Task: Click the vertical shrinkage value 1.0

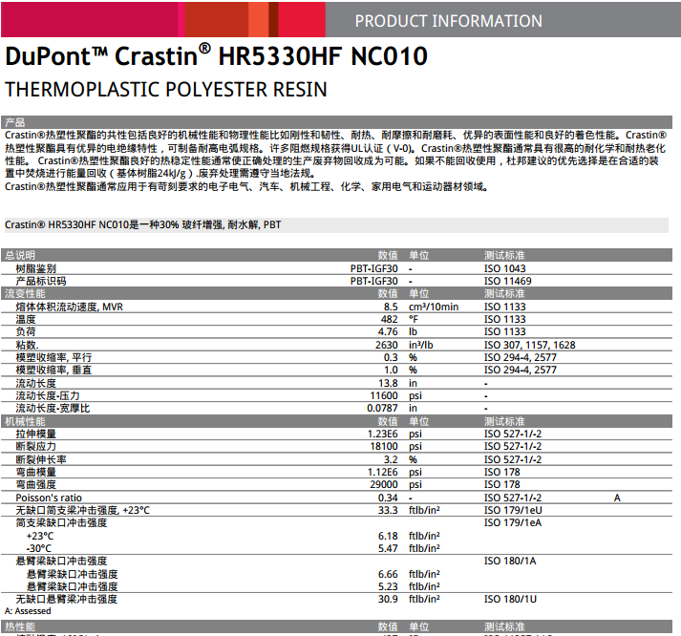Action: [x=391, y=370]
